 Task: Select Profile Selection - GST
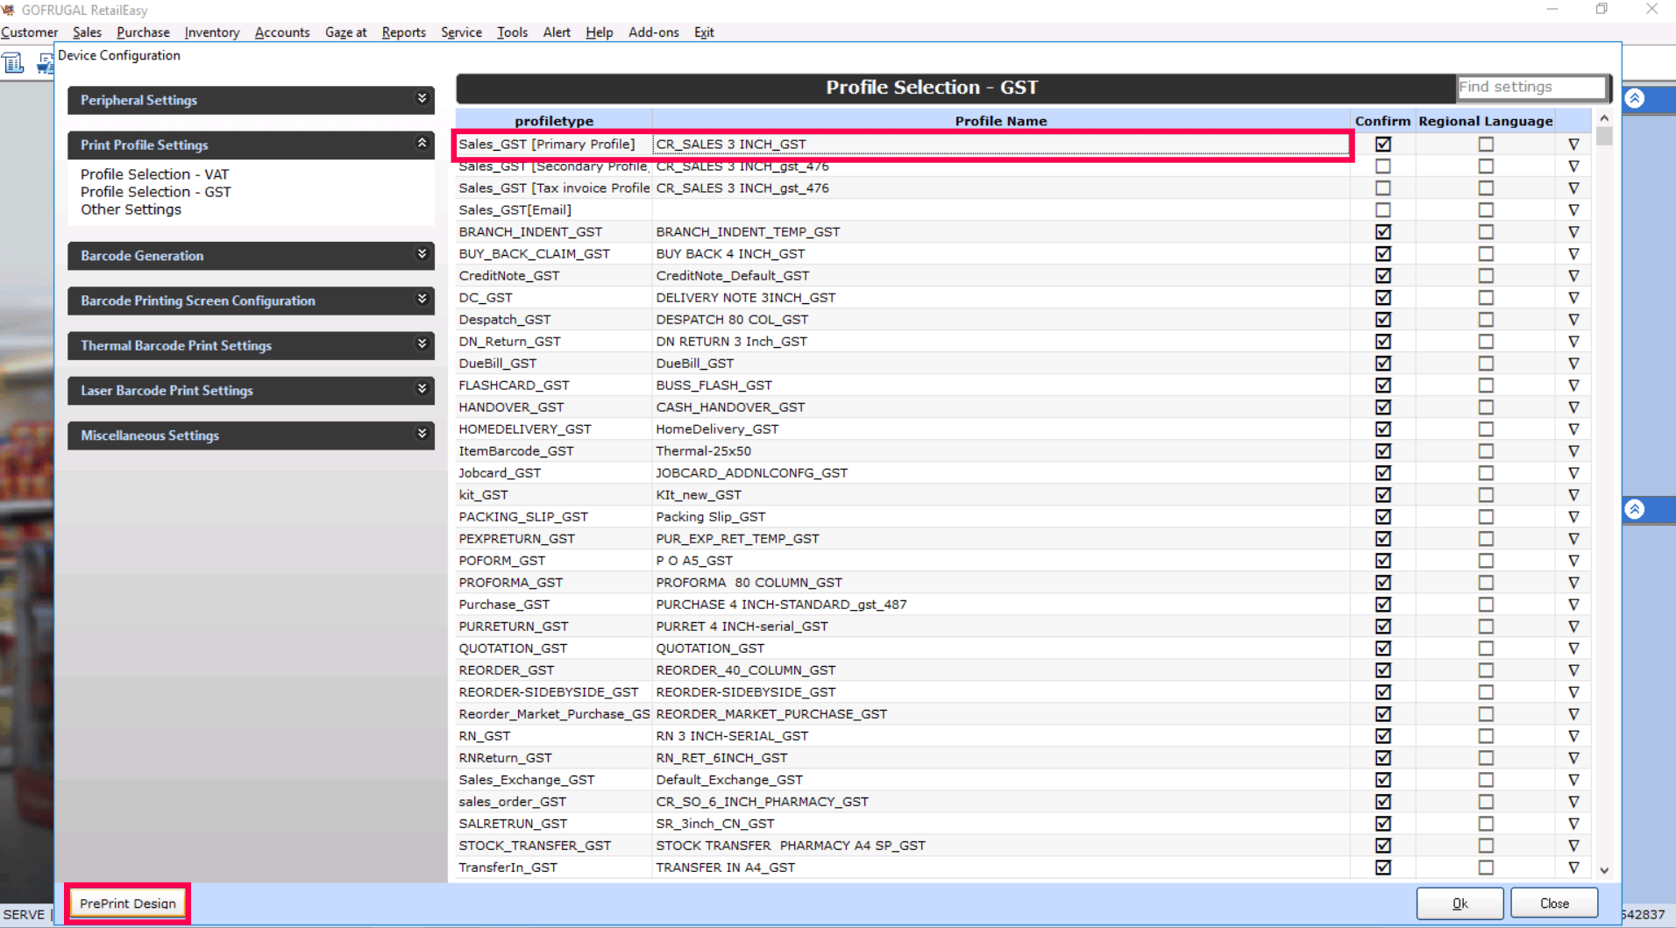coord(156,192)
